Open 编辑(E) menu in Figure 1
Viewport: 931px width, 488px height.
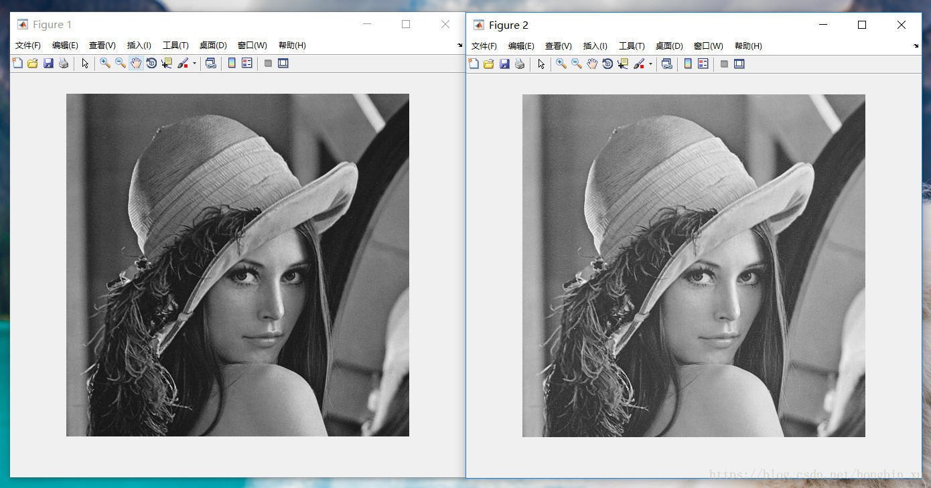click(65, 46)
